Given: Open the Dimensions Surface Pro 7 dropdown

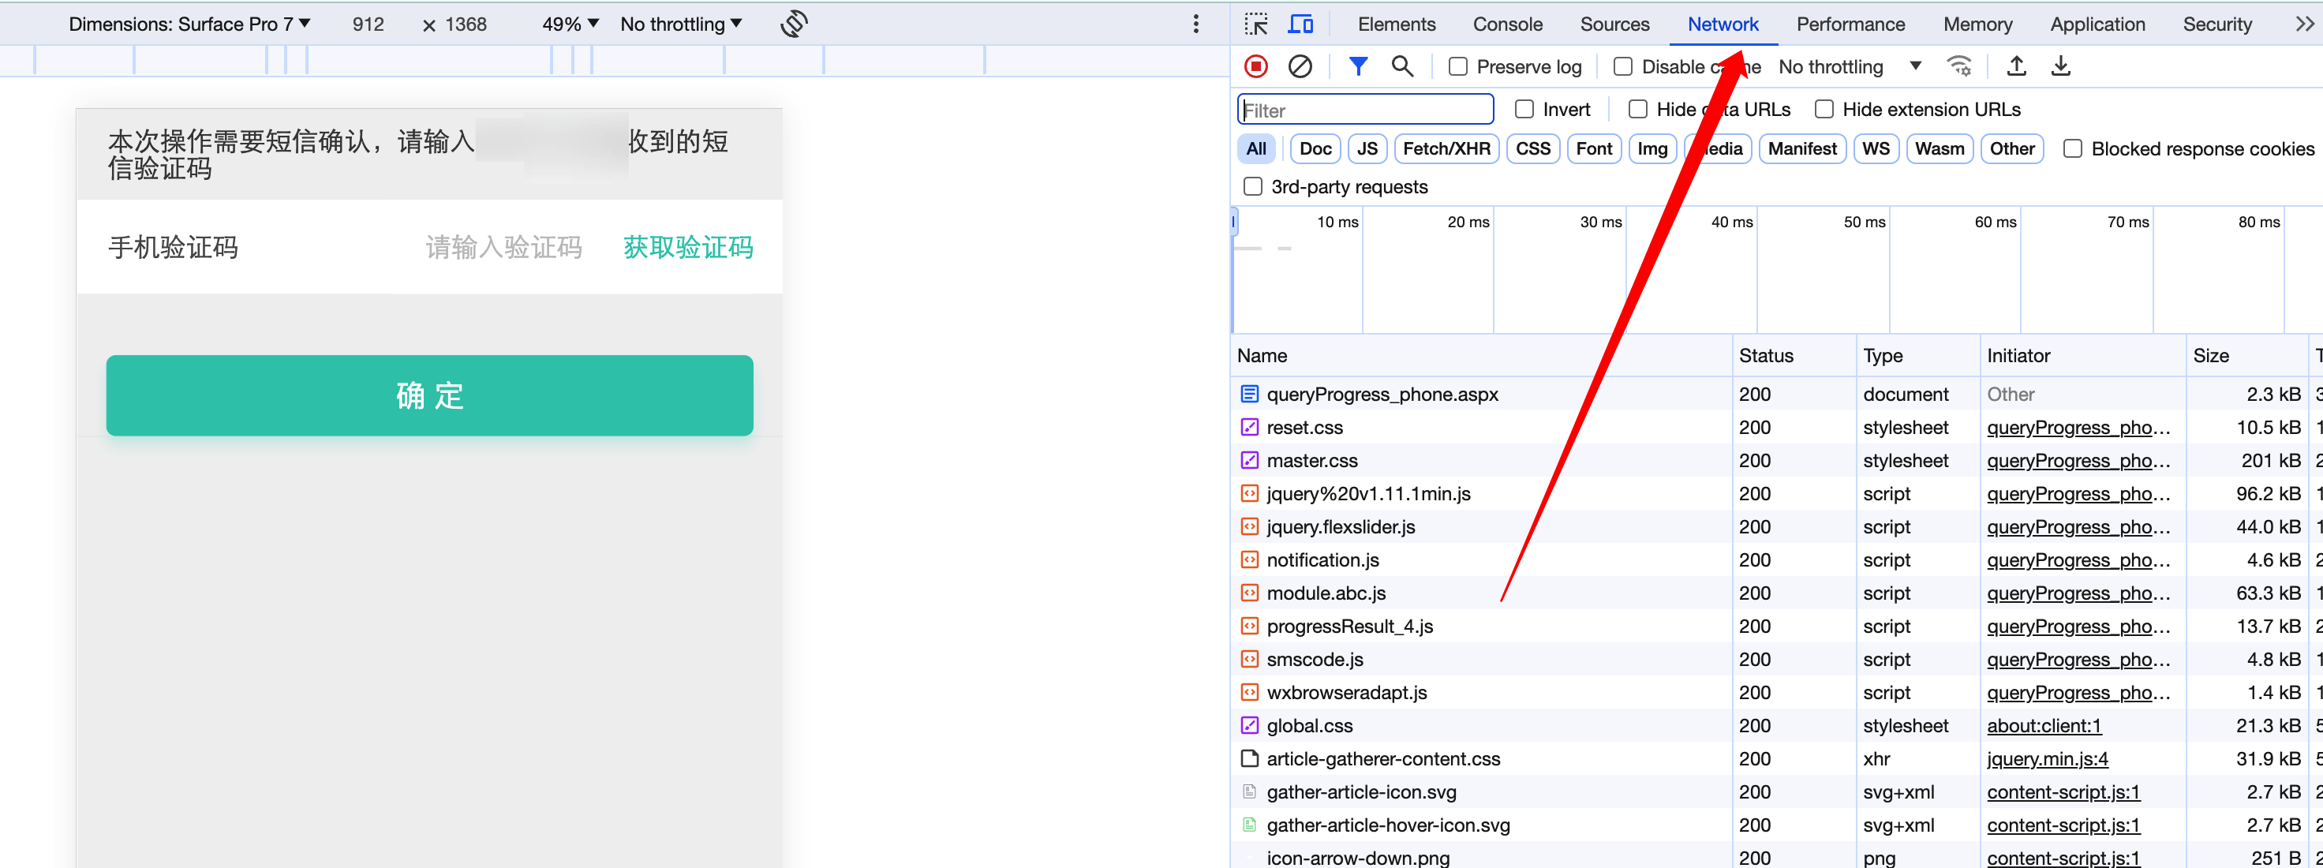Looking at the screenshot, I should (x=189, y=24).
